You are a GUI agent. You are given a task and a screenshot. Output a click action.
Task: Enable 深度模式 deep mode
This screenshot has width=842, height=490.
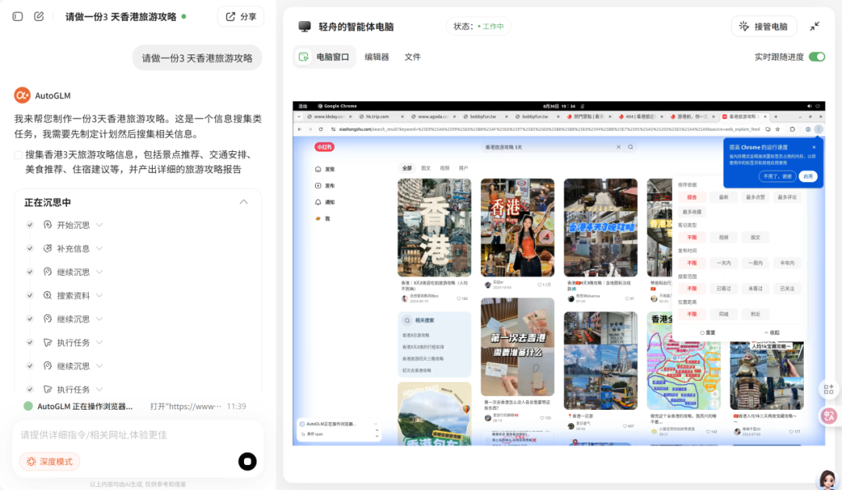(49, 461)
